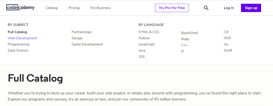Choose C++ in the language list
This screenshot has width=273, height=106.
pyautogui.click(x=184, y=45)
